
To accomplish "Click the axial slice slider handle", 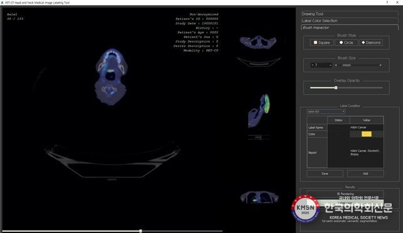I will coord(140,231).
